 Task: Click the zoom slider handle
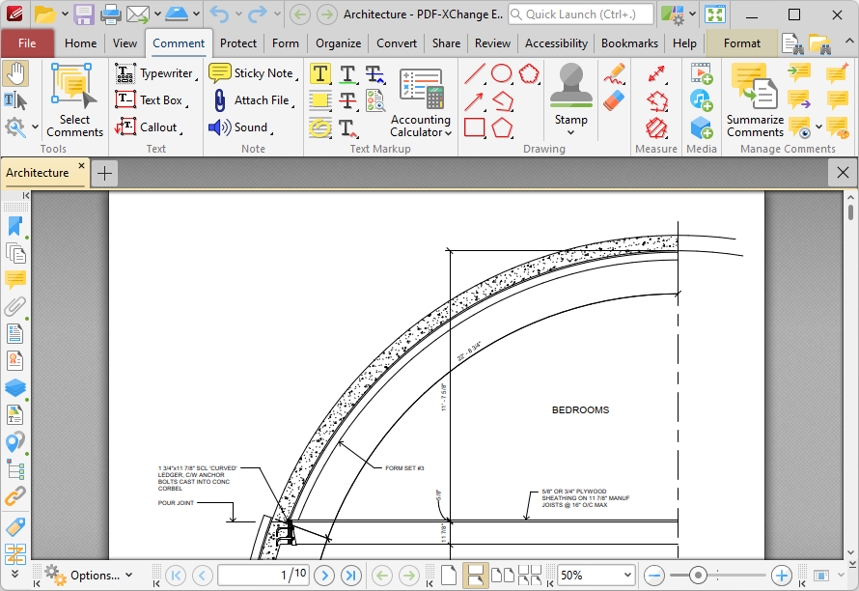(698, 576)
